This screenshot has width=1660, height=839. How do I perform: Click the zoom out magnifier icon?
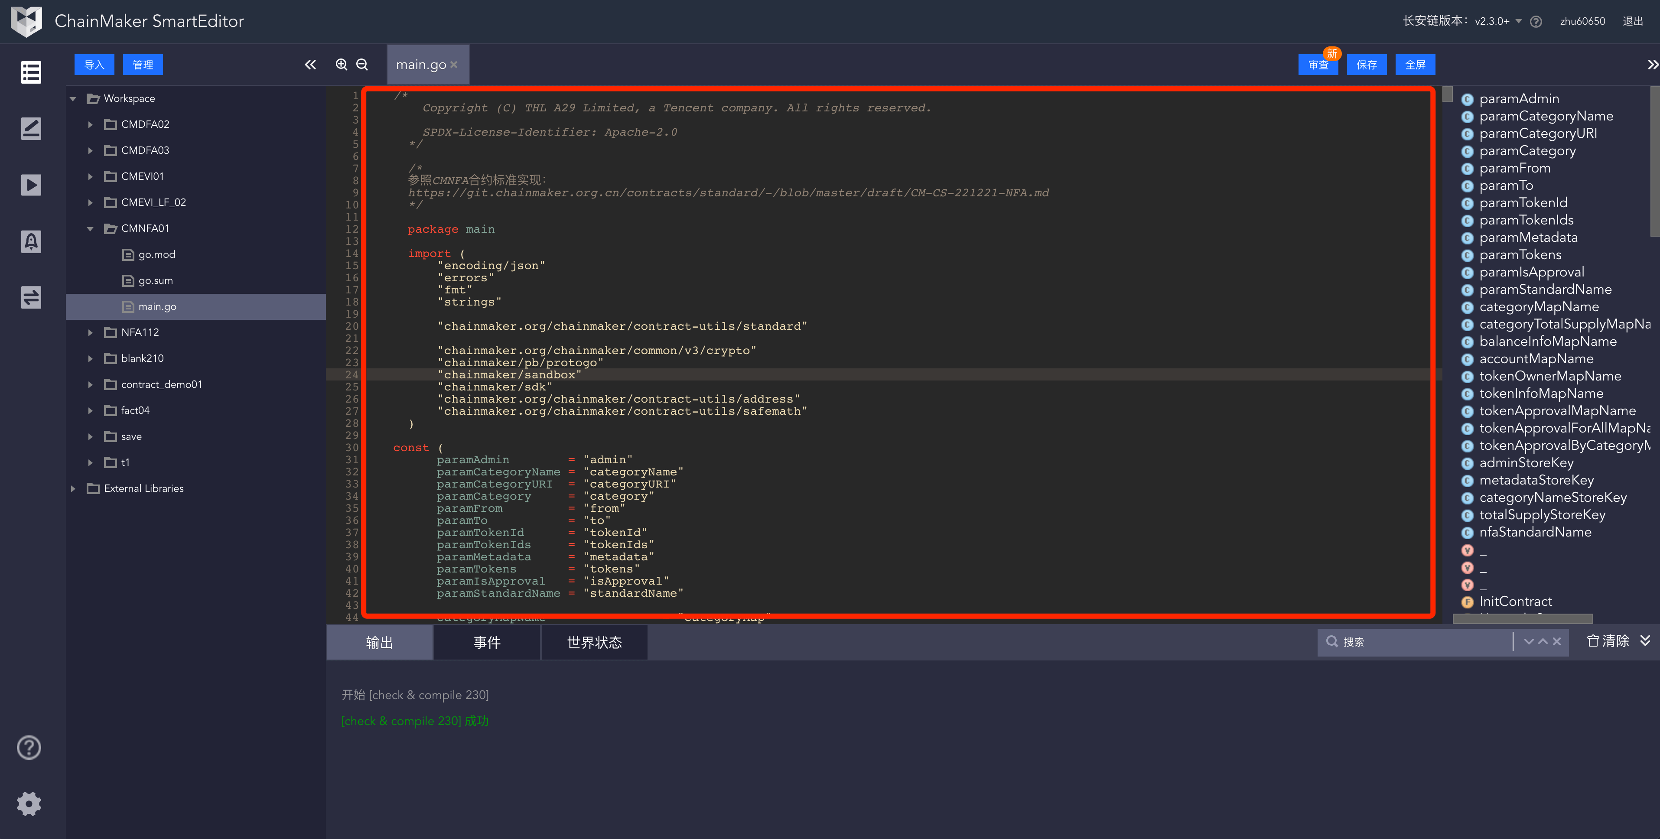point(362,65)
